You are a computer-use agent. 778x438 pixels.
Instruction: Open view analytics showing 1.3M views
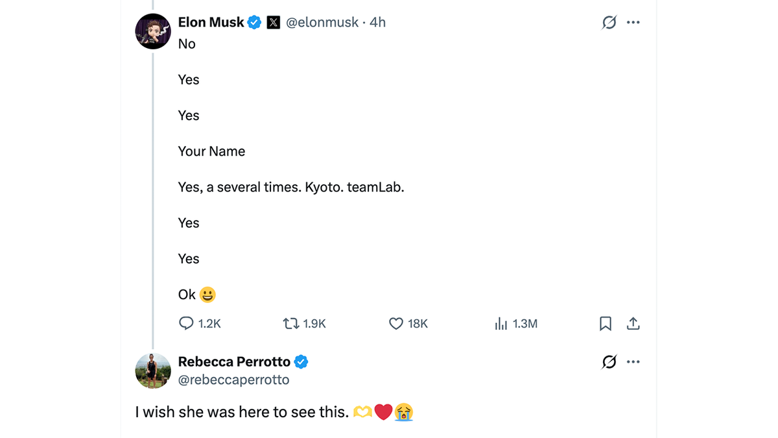tap(501, 323)
